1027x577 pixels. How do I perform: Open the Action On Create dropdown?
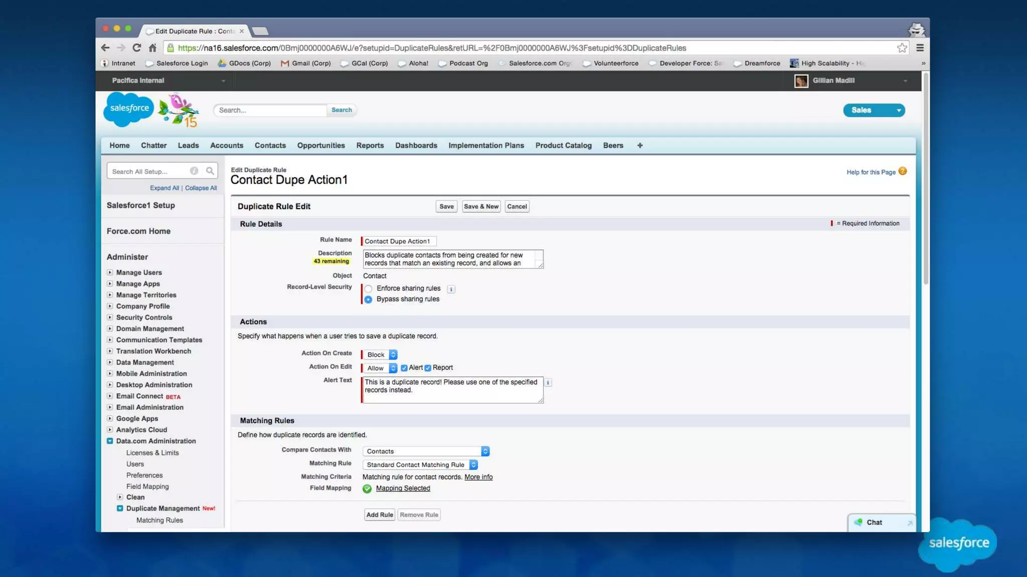pyautogui.click(x=380, y=355)
